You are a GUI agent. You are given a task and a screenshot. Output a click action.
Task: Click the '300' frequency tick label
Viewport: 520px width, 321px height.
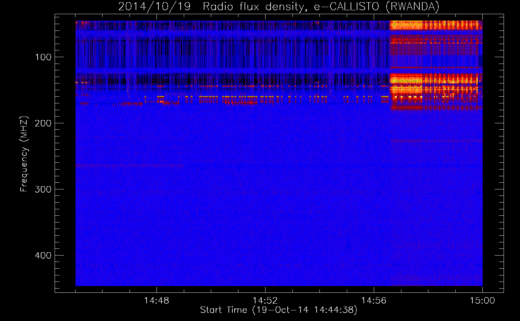coord(43,189)
